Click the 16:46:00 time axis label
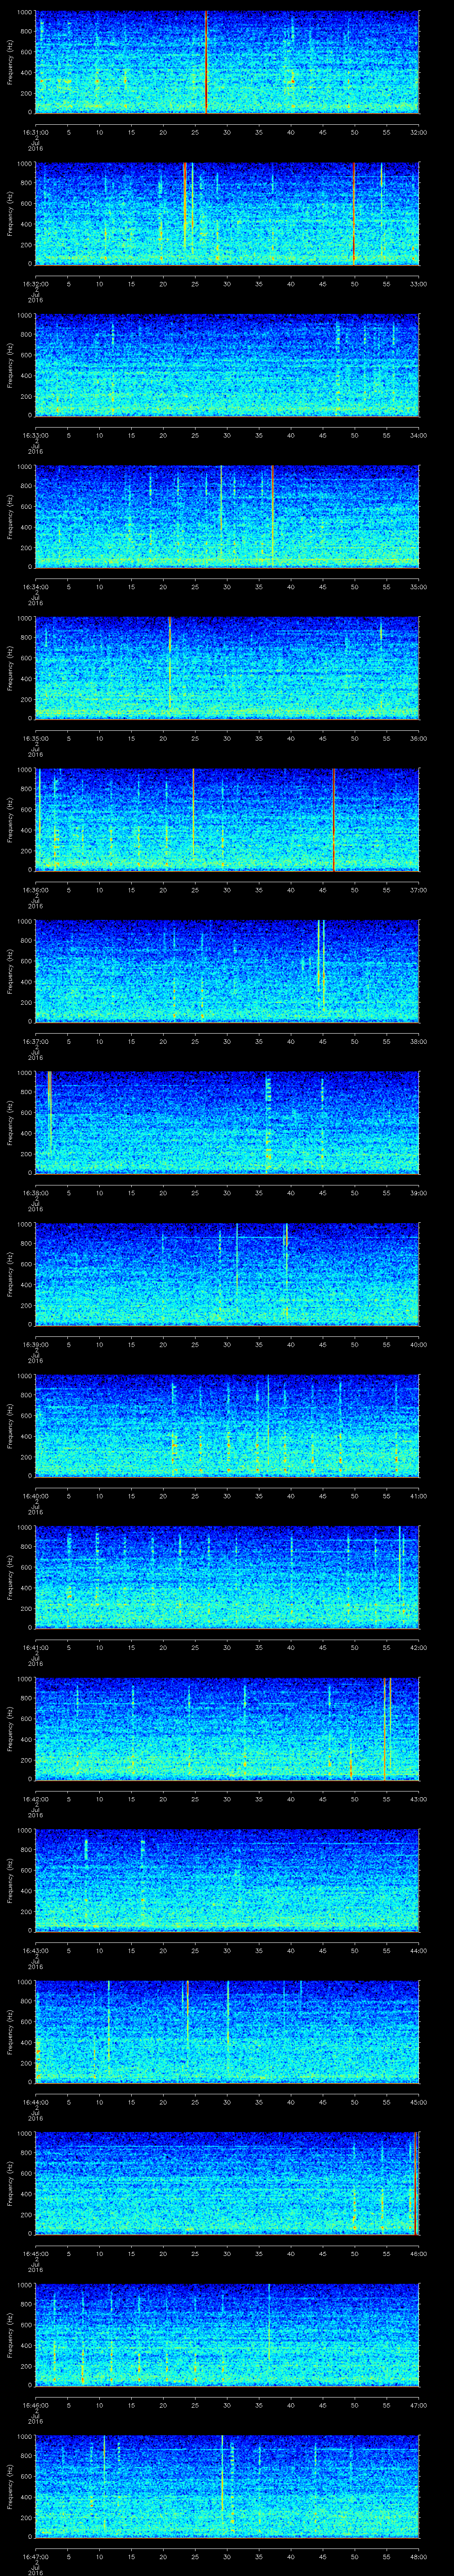454x2576 pixels. pos(36,2405)
